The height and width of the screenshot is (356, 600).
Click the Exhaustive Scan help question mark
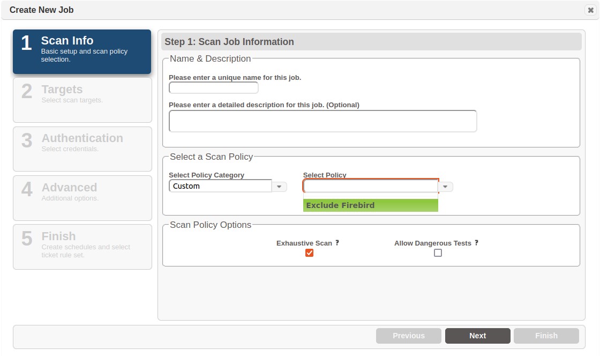(x=337, y=243)
